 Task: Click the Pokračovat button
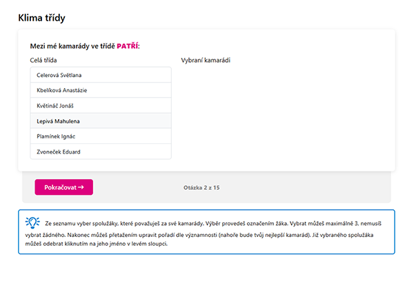coord(64,187)
